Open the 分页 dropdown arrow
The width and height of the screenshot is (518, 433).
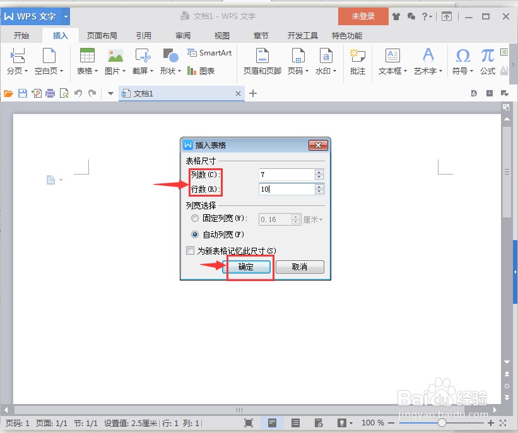click(26, 71)
